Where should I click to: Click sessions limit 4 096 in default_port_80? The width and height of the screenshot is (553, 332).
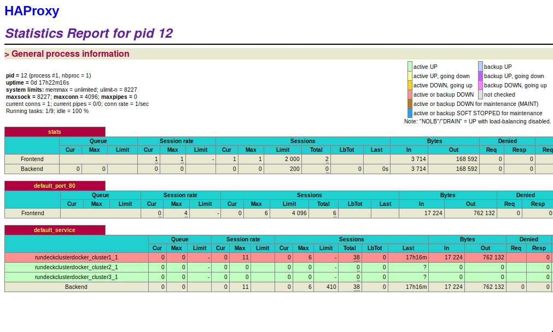coord(299,214)
